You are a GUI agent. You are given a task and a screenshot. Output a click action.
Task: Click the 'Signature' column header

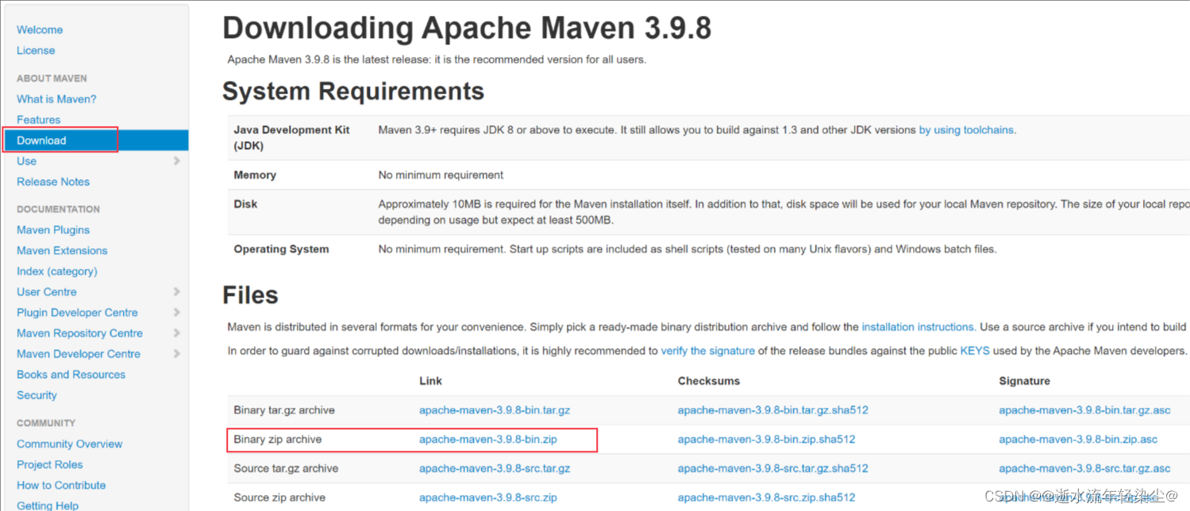point(1024,381)
